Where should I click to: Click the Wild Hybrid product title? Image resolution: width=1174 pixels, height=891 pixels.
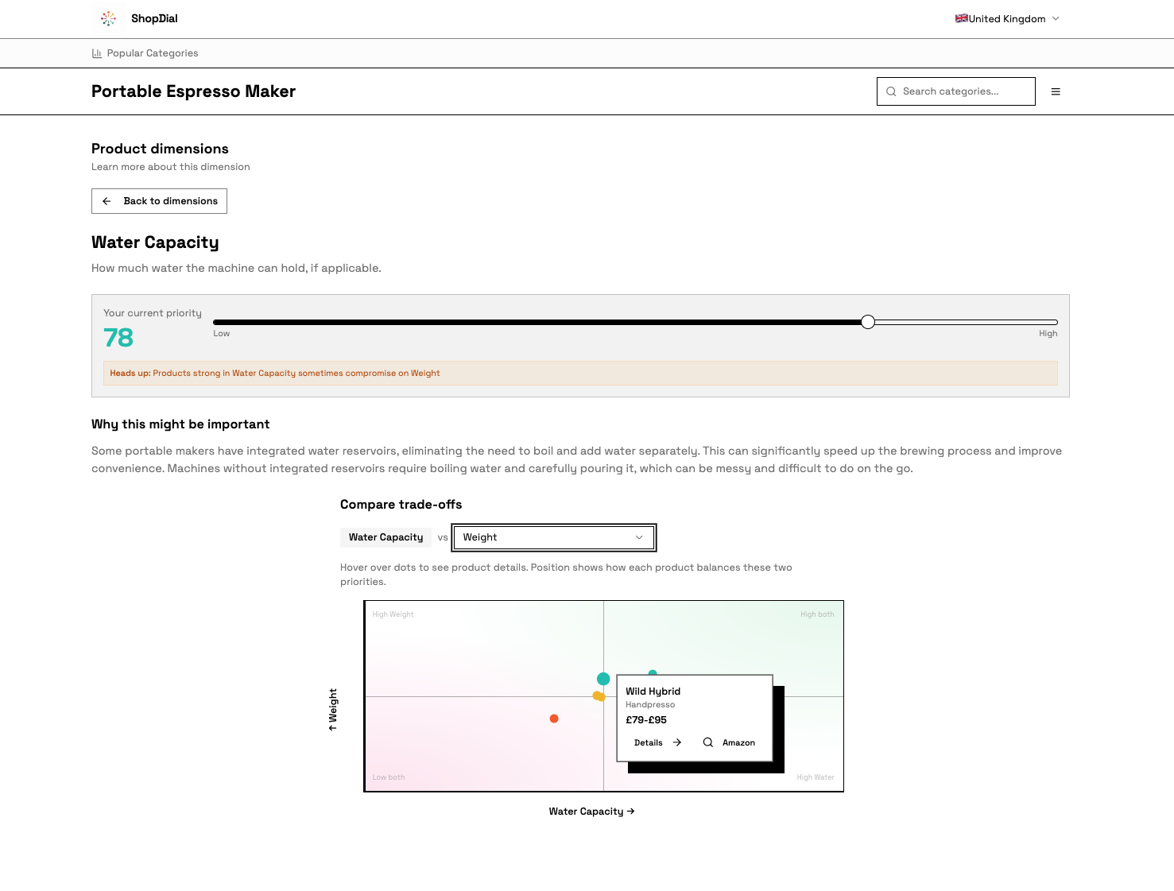[653, 691]
